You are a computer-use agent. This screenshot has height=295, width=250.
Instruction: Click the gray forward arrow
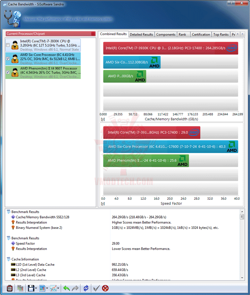click(75, 288)
